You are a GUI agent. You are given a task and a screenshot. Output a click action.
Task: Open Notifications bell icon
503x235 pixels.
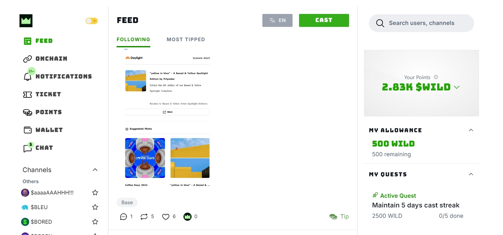tap(28, 76)
